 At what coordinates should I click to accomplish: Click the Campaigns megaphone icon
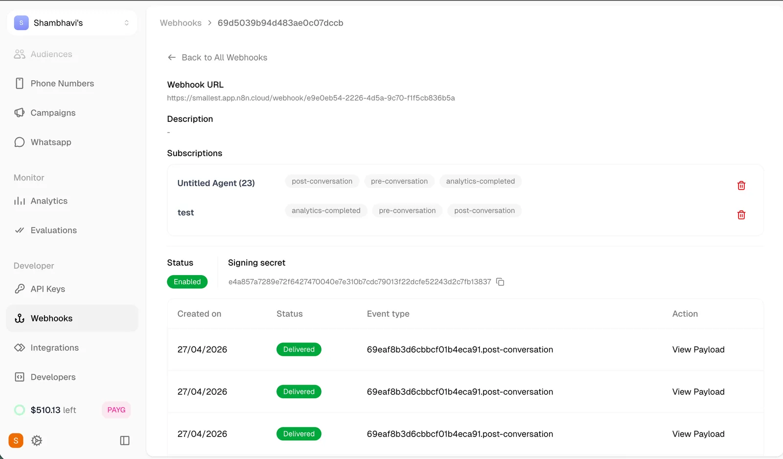20,113
